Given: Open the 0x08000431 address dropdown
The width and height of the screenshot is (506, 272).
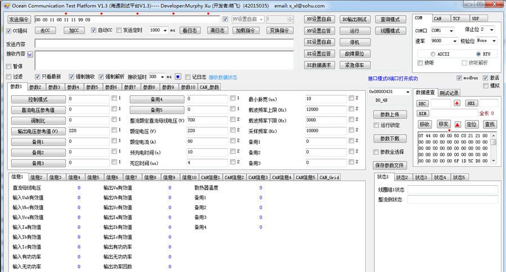Looking at the screenshot, I should click(408, 92).
